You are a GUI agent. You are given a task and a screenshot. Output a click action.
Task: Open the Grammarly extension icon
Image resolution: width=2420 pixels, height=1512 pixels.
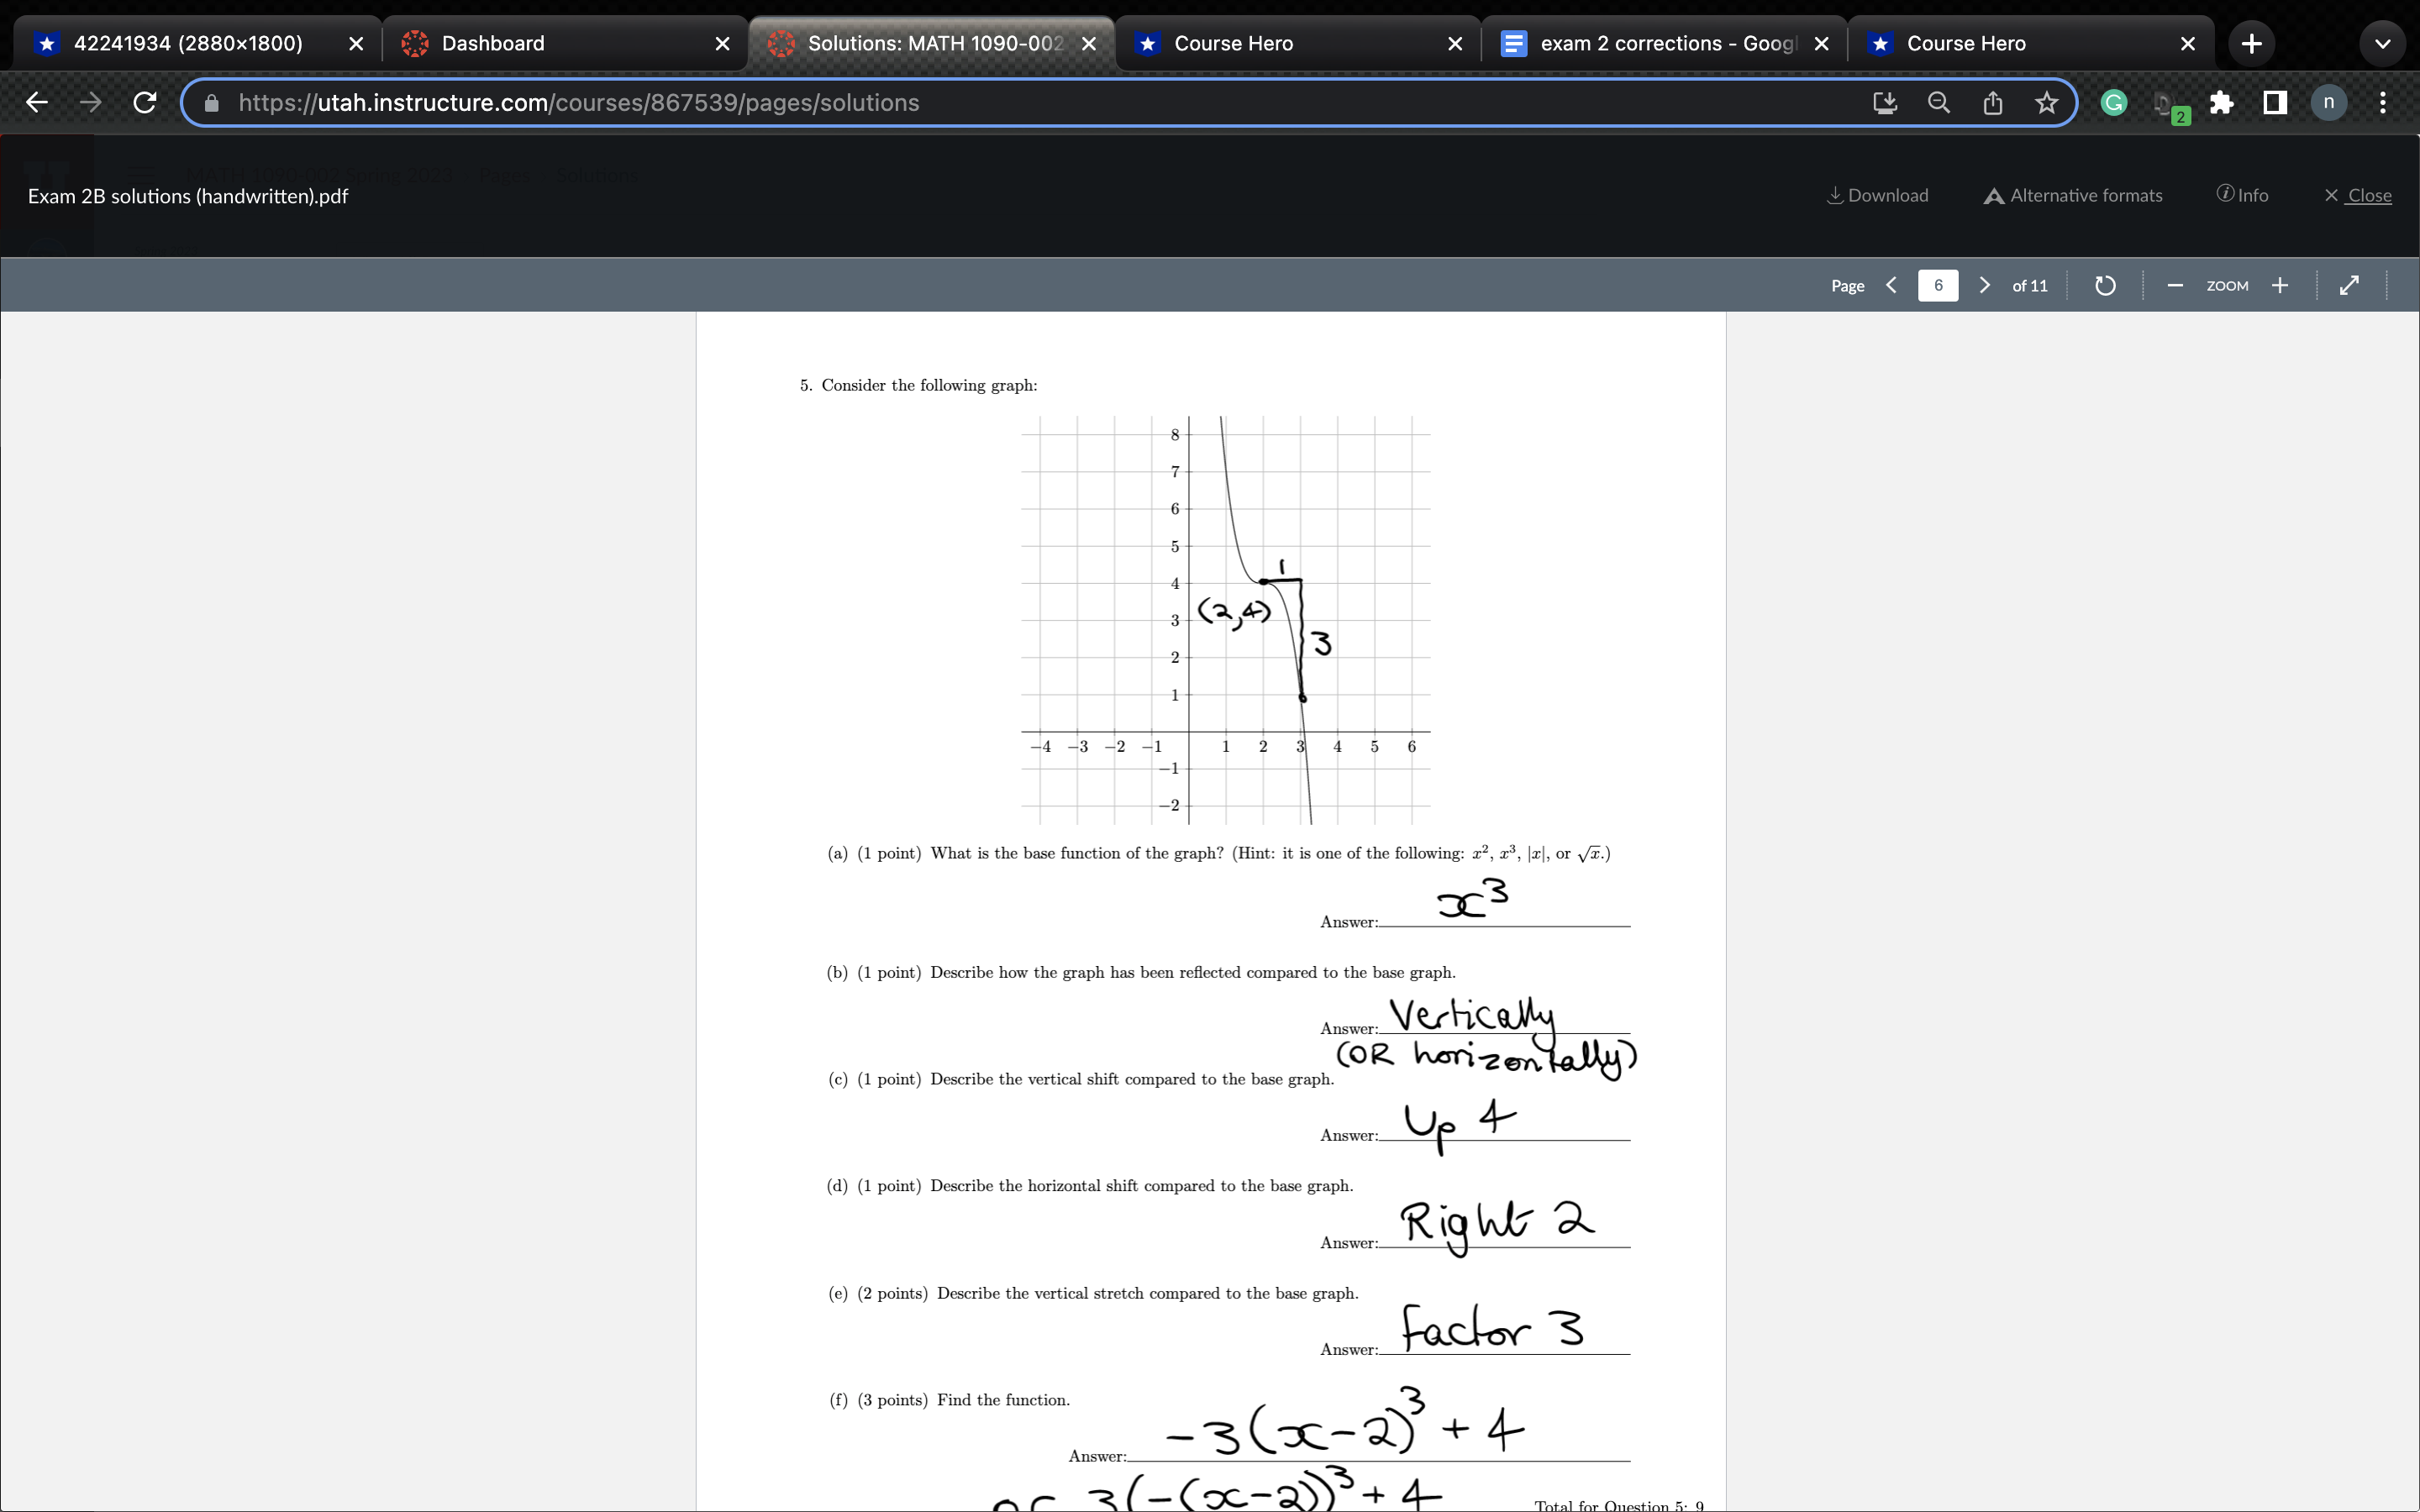click(2113, 102)
